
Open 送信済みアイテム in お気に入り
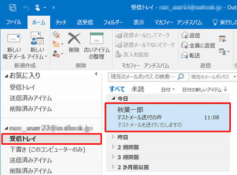point(31,98)
